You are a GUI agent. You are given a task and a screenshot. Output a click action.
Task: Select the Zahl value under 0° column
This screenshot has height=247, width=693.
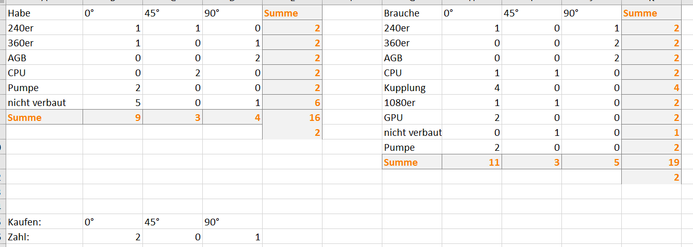click(112, 237)
